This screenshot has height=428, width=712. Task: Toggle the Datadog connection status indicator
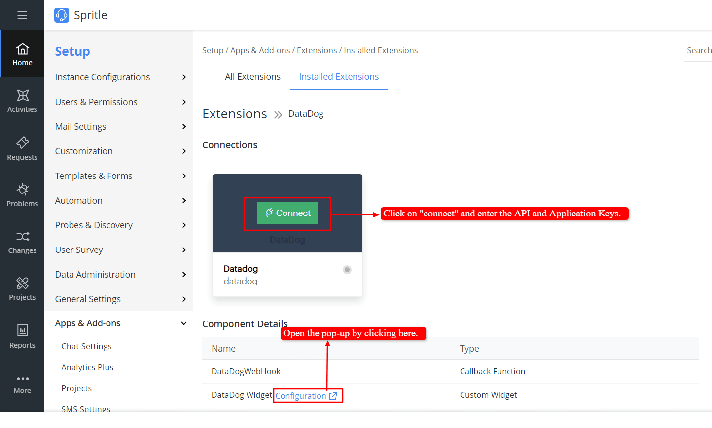tap(347, 270)
